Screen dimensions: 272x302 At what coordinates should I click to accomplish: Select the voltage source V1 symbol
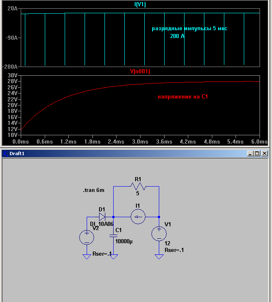159,234
